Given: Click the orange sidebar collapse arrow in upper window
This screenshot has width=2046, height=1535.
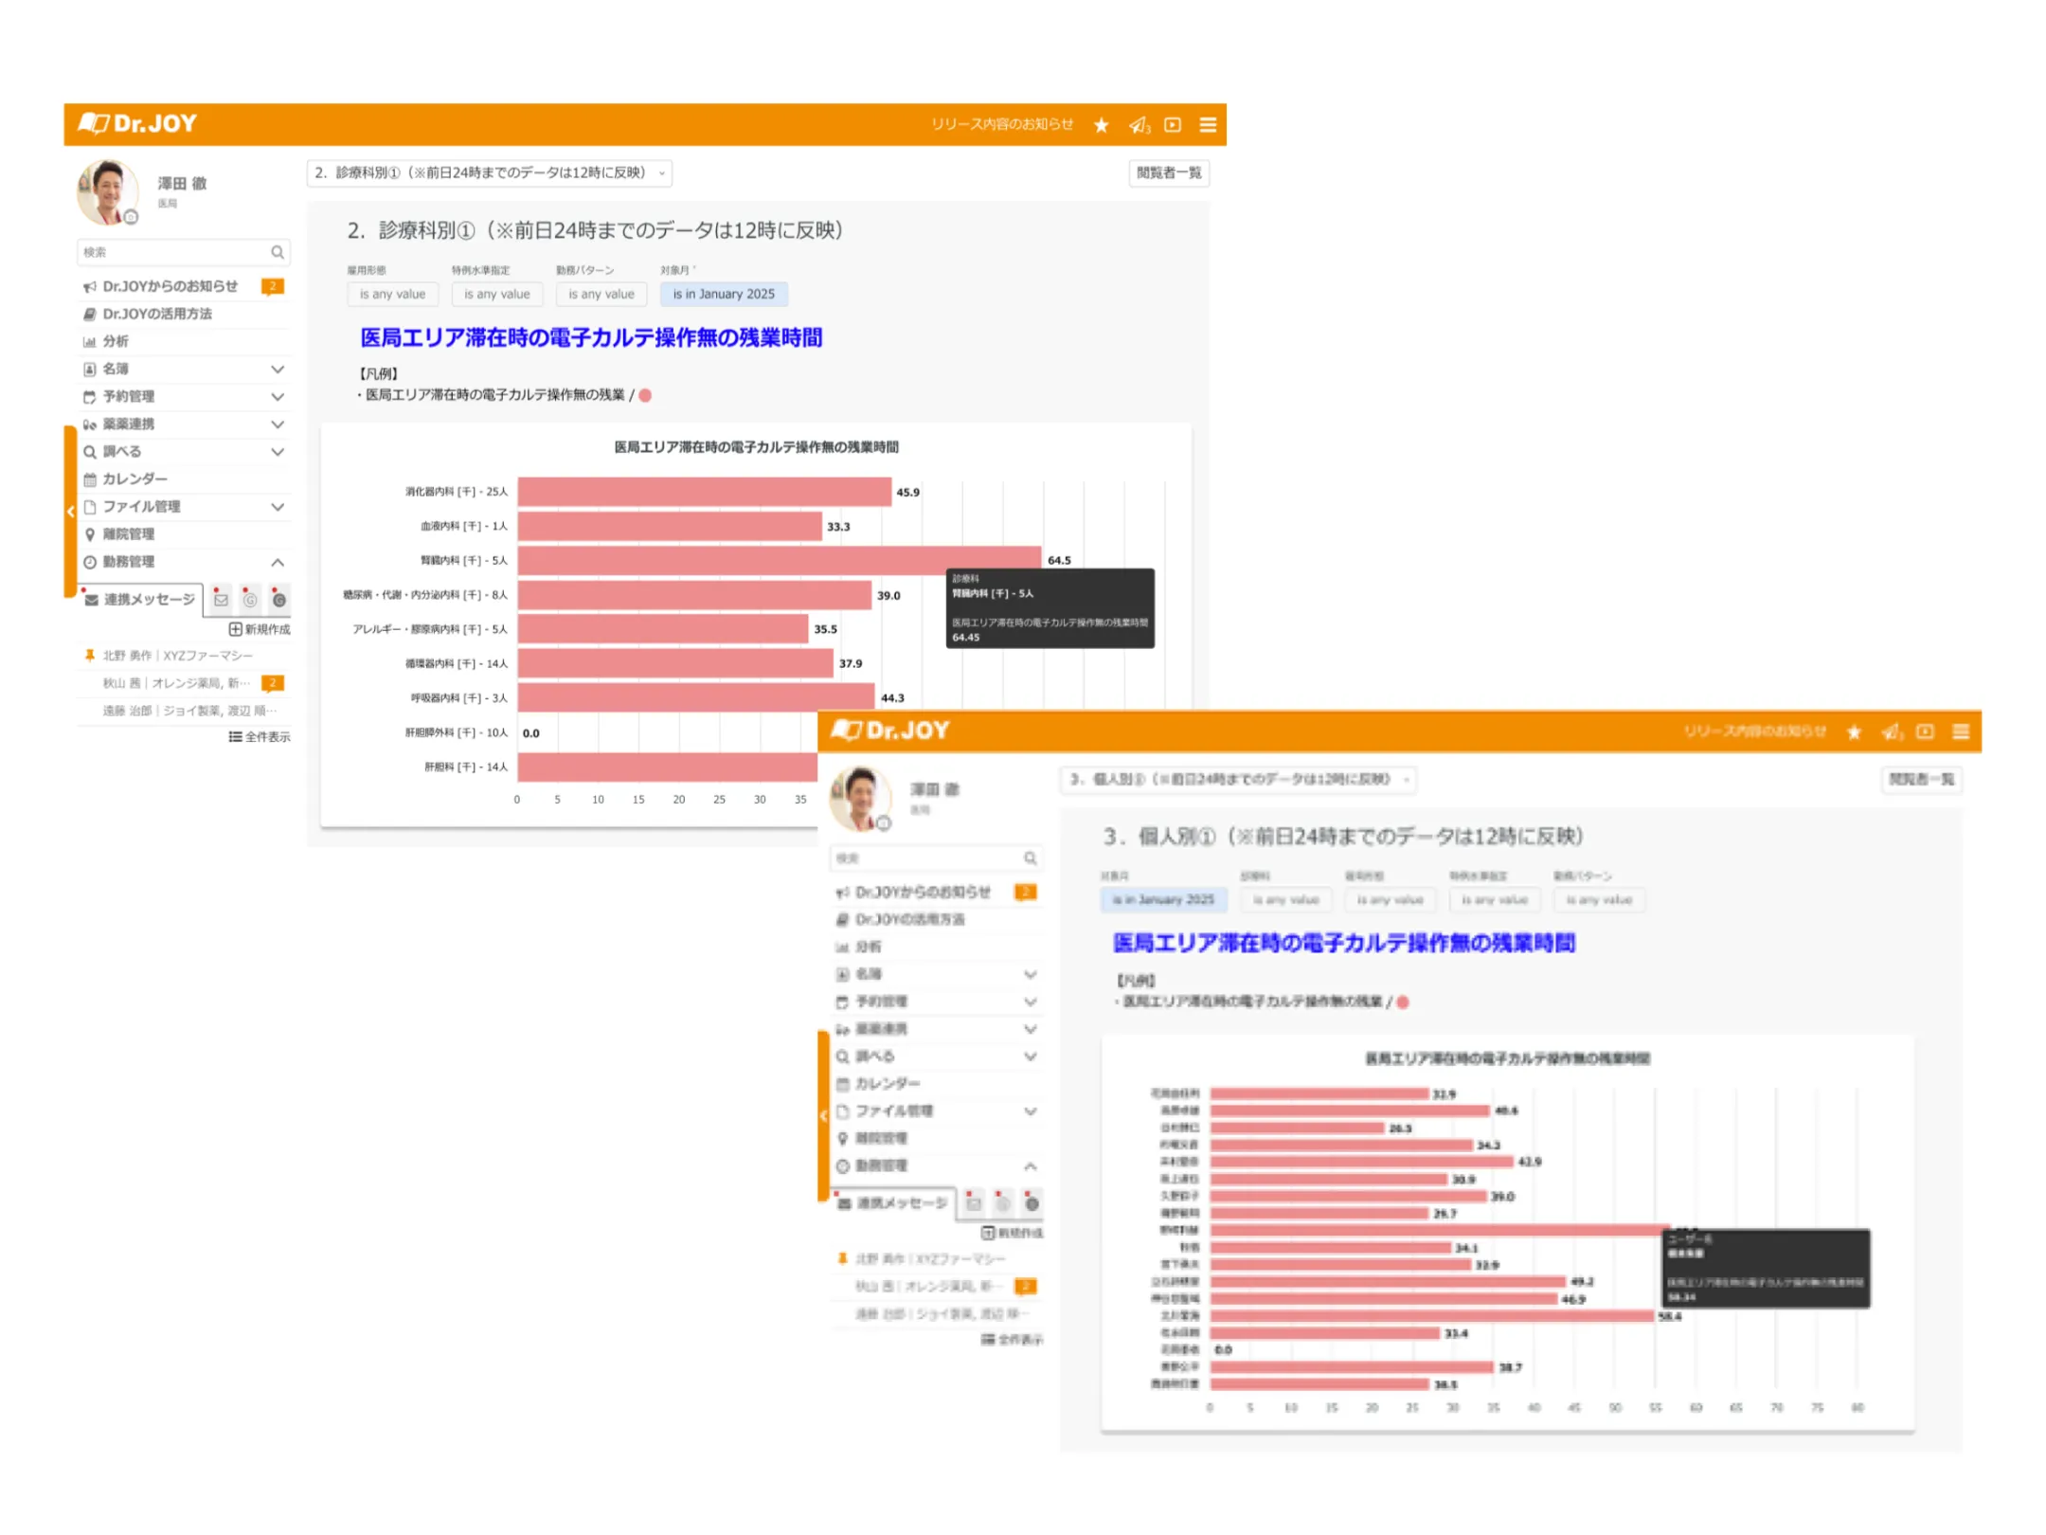Looking at the screenshot, I should tap(70, 512).
